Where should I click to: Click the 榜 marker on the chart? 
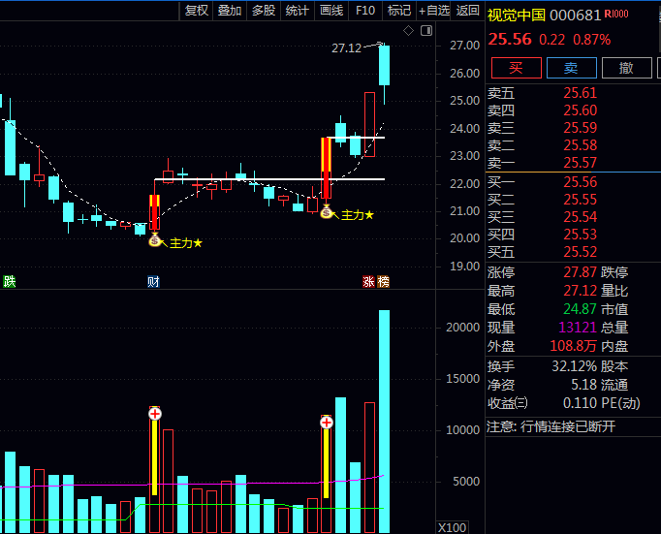[x=383, y=281]
